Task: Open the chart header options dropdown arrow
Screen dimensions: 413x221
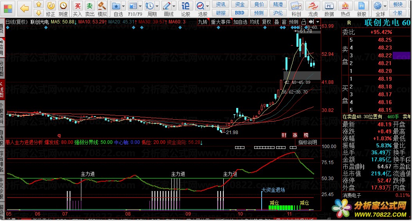Action: [x=318, y=22]
